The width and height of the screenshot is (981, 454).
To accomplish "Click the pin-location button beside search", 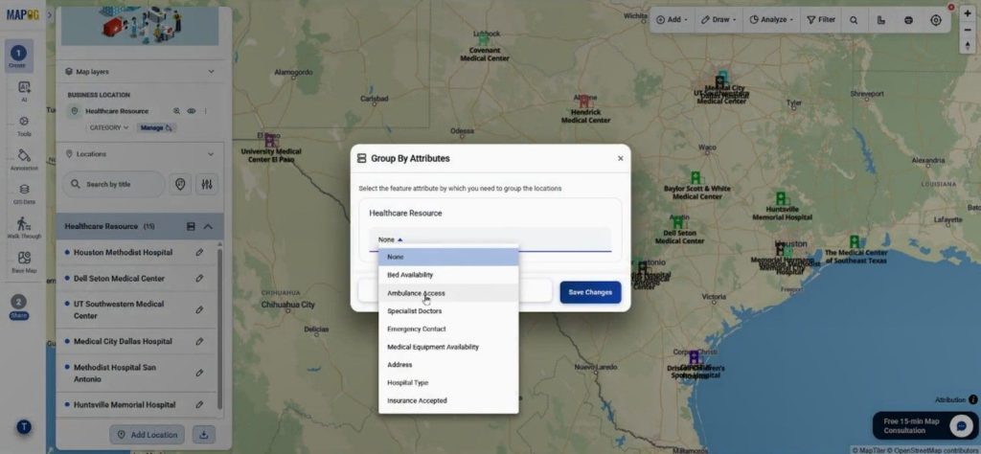I will coord(180,185).
